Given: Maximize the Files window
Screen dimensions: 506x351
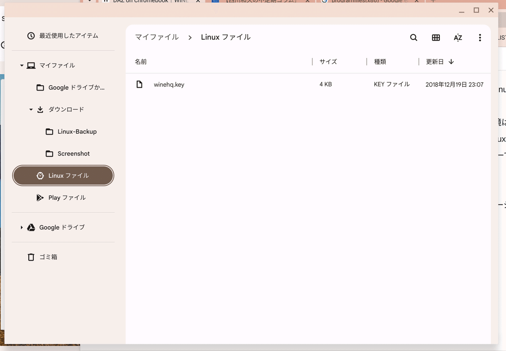Looking at the screenshot, I should tap(476, 10).
